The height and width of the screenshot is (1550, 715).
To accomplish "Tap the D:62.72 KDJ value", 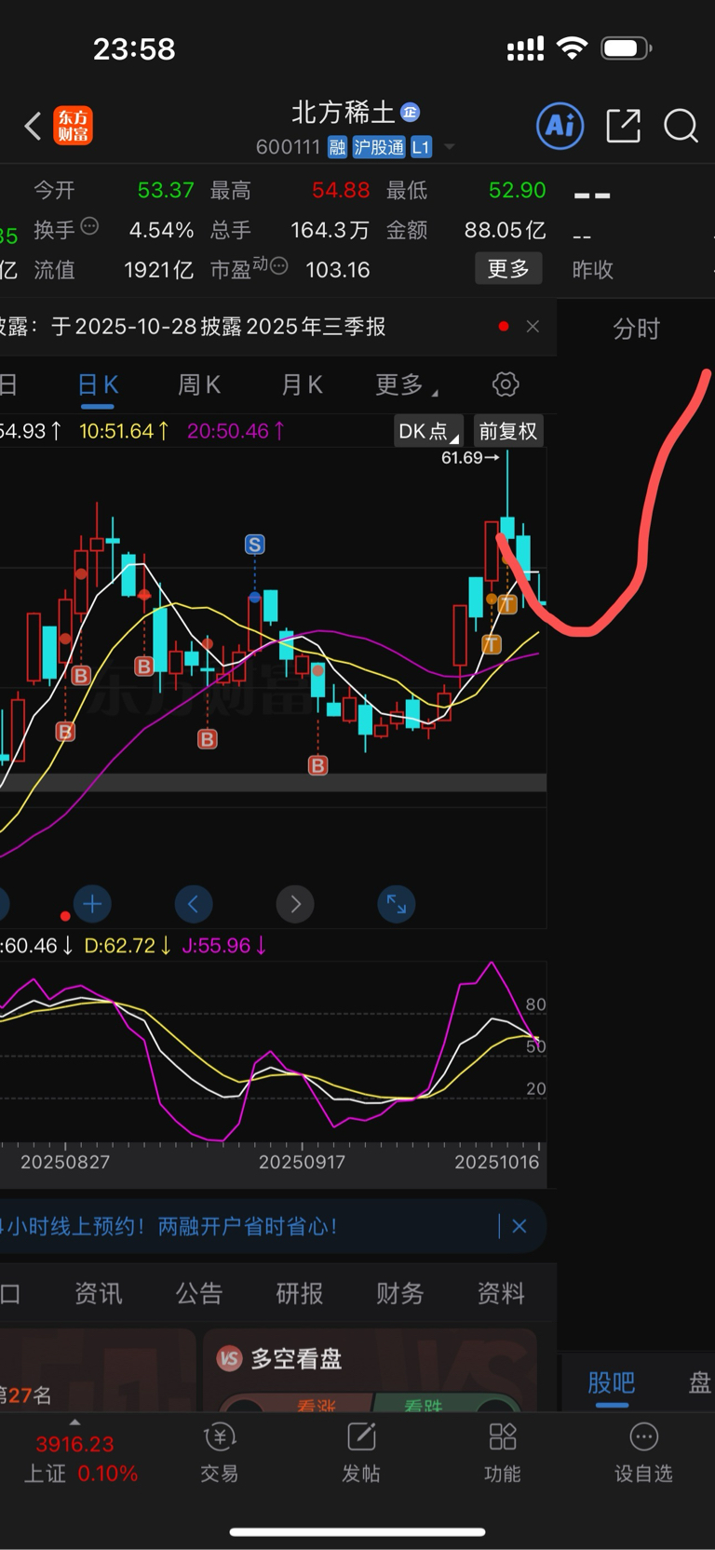I will 128,946.
